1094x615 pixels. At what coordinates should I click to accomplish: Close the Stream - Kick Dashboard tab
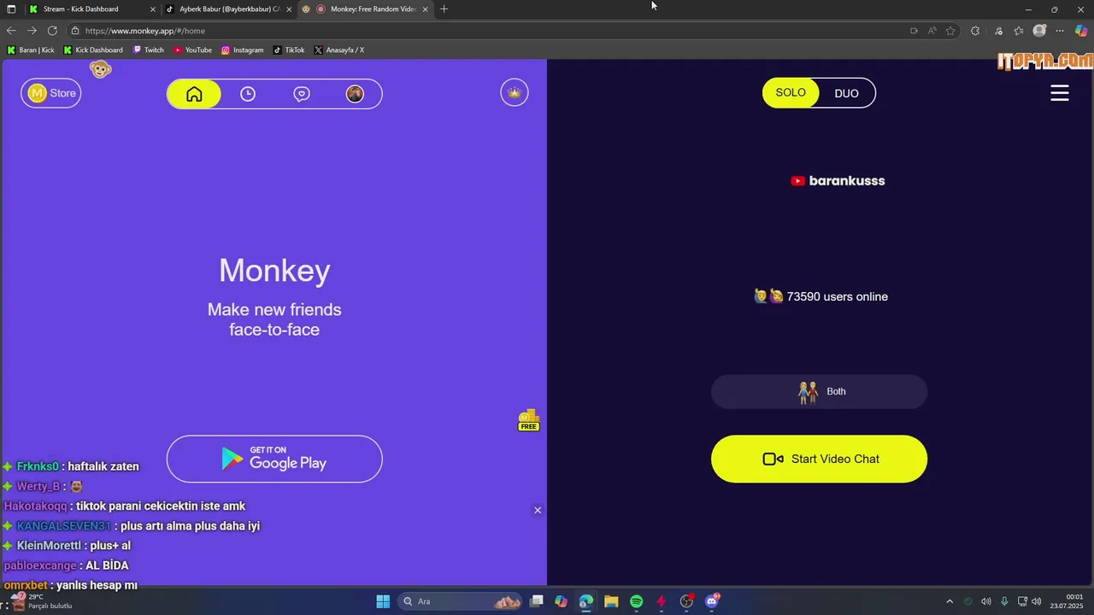click(x=153, y=9)
